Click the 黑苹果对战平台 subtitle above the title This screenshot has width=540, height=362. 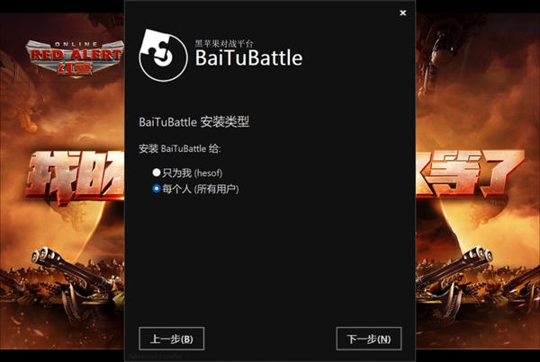pyautogui.click(x=224, y=43)
